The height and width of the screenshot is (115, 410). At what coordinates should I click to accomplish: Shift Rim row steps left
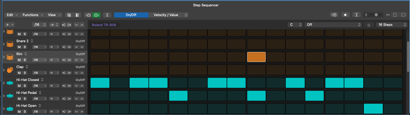click(x=64, y=60)
